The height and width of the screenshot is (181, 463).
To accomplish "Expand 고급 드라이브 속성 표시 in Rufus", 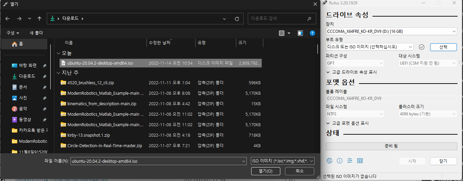I will click(351, 72).
